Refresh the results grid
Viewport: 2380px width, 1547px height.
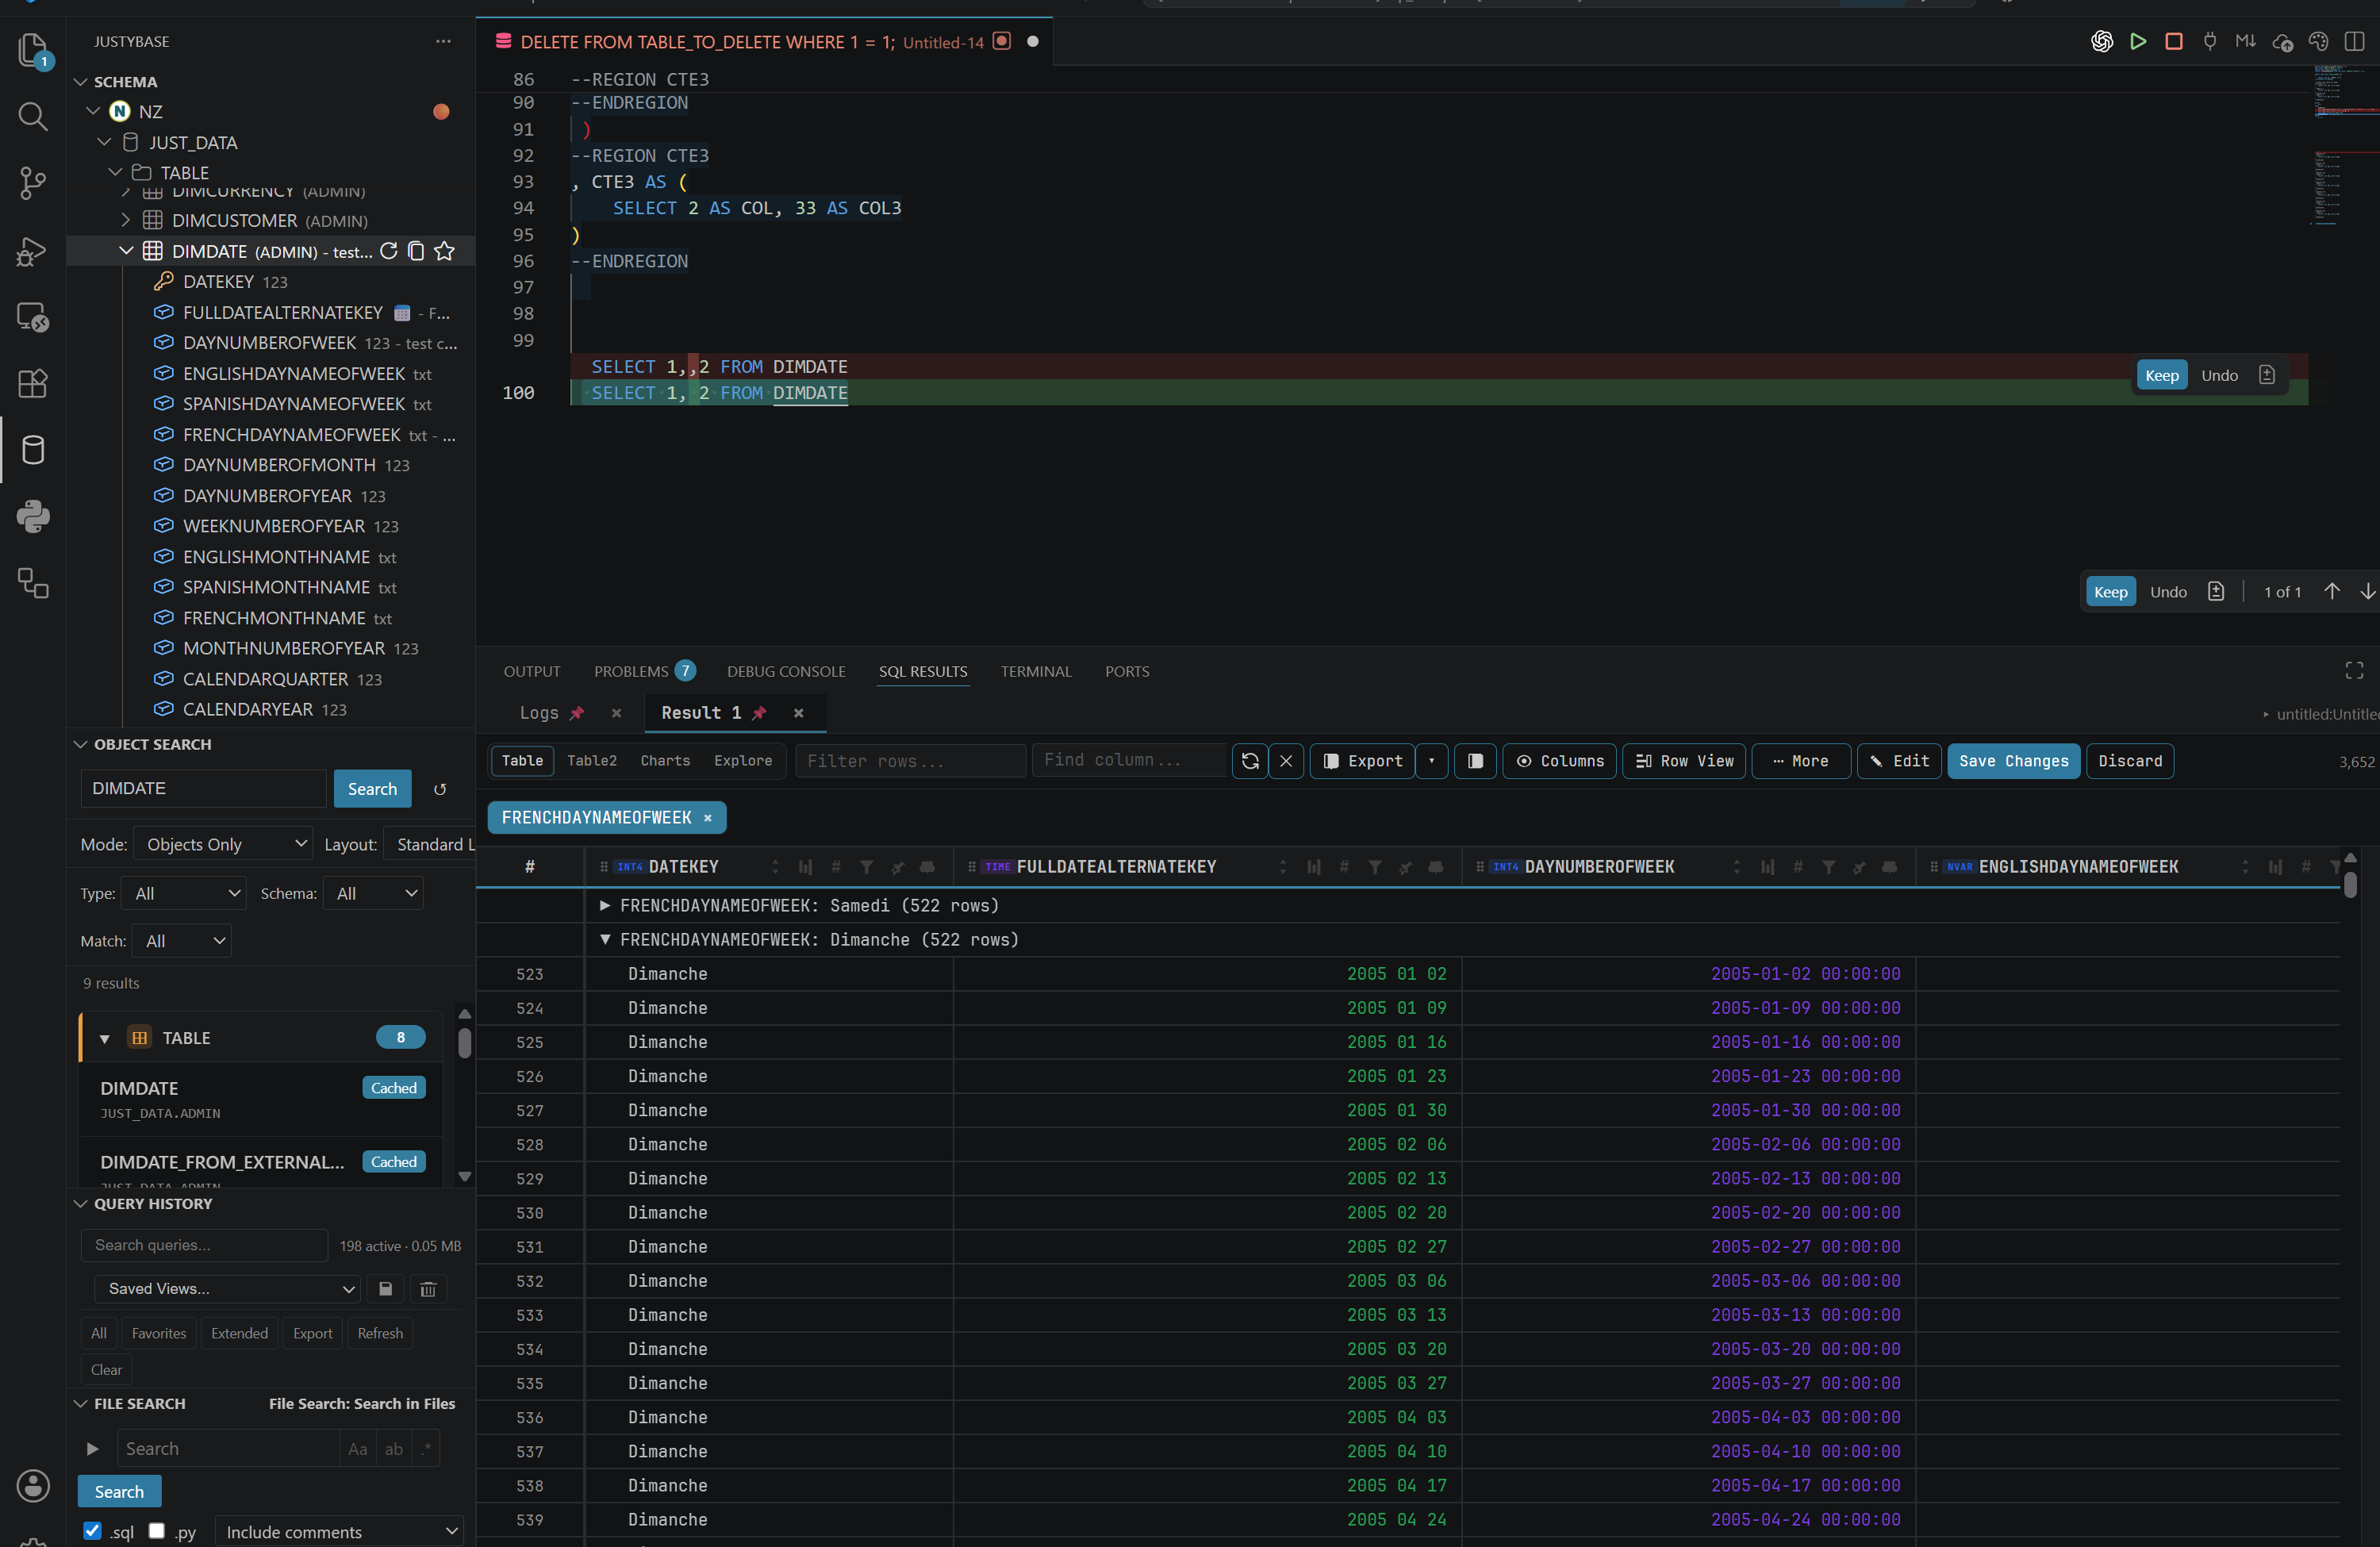pyautogui.click(x=1250, y=761)
